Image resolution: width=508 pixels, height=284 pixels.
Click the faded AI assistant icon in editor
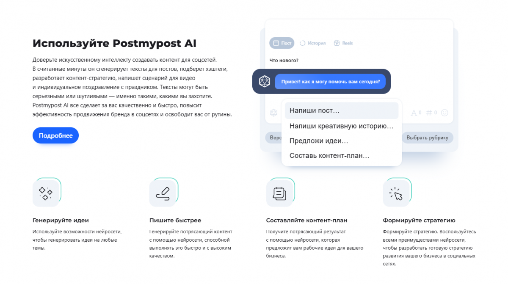(x=274, y=113)
